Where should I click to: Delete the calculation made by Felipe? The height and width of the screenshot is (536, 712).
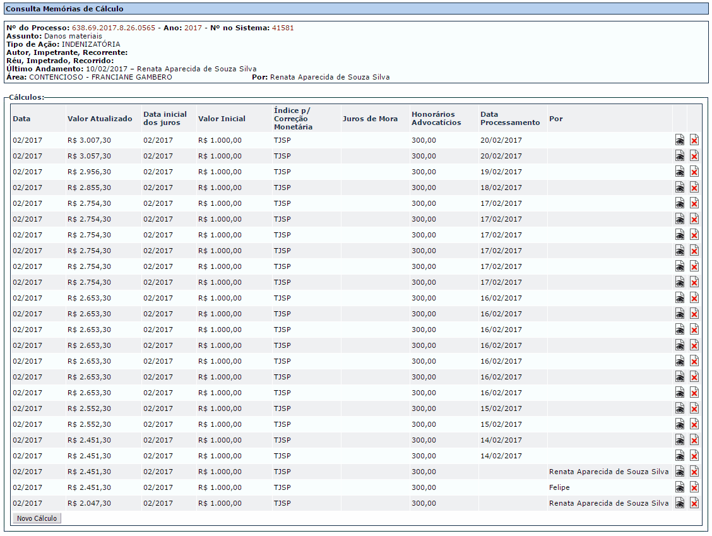point(694,487)
